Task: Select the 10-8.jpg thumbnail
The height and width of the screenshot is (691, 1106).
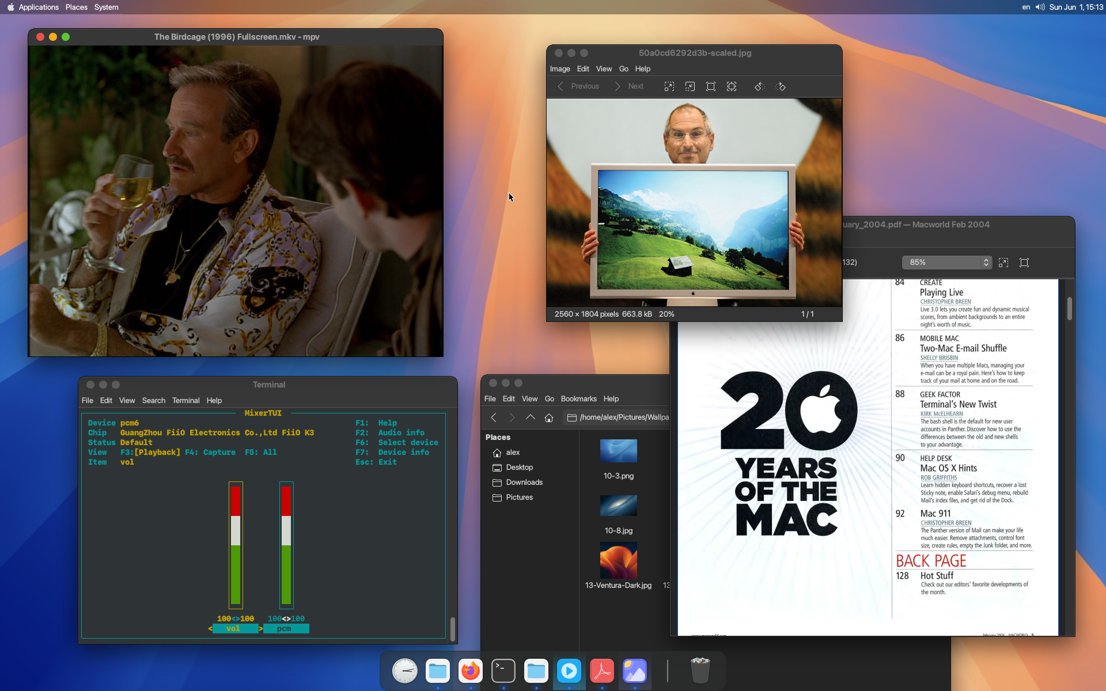Action: [618, 506]
